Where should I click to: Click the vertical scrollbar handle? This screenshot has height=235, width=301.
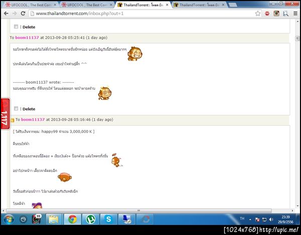[x=297, y=39]
